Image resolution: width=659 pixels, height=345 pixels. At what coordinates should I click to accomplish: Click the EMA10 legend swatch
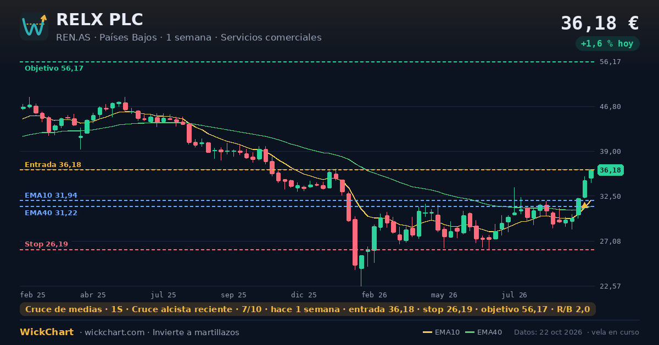(427, 332)
